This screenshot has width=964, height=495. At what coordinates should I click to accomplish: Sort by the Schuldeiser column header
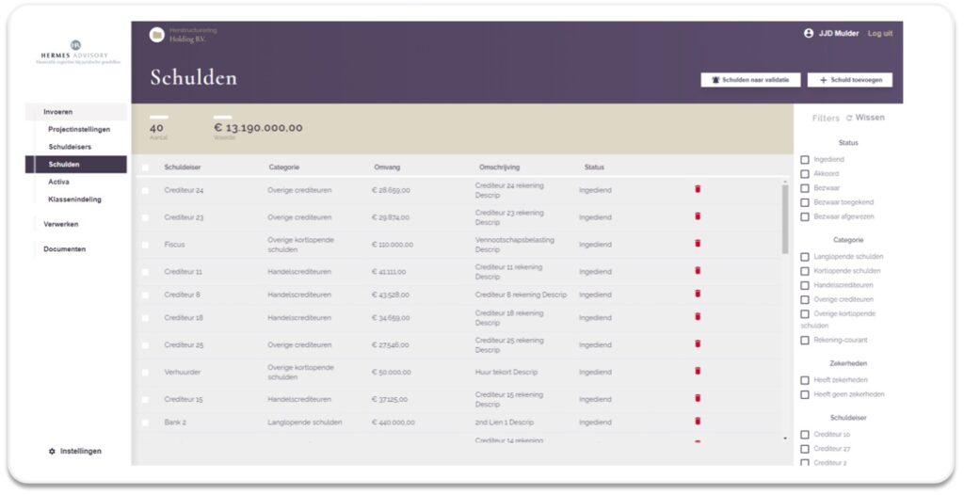point(183,168)
